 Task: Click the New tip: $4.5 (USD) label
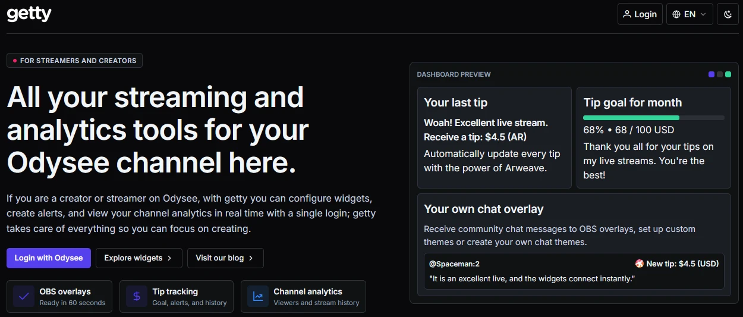682,263
